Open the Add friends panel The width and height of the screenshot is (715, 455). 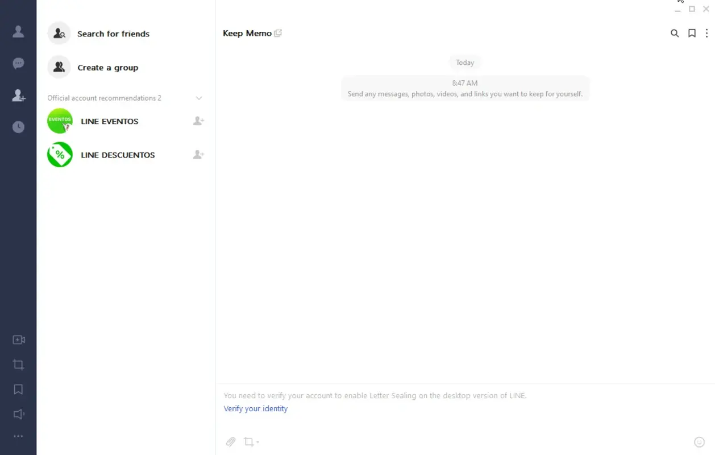(19, 96)
